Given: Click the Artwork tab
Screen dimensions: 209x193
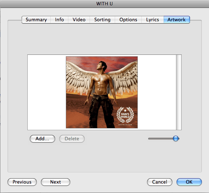Looking at the screenshot, I should (x=177, y=19).
